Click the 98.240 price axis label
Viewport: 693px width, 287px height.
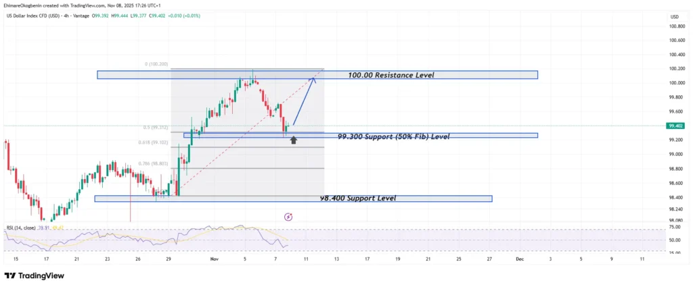pyautogui.click(x=677, y=209)
